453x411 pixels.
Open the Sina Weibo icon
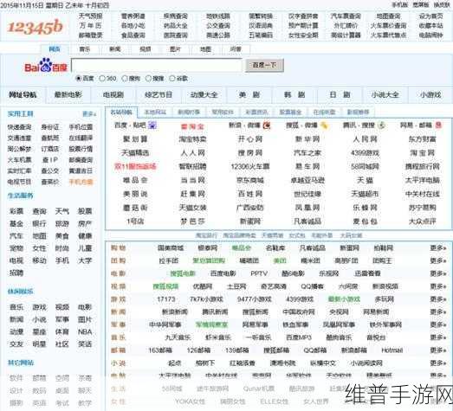click(x=267, y=125)
